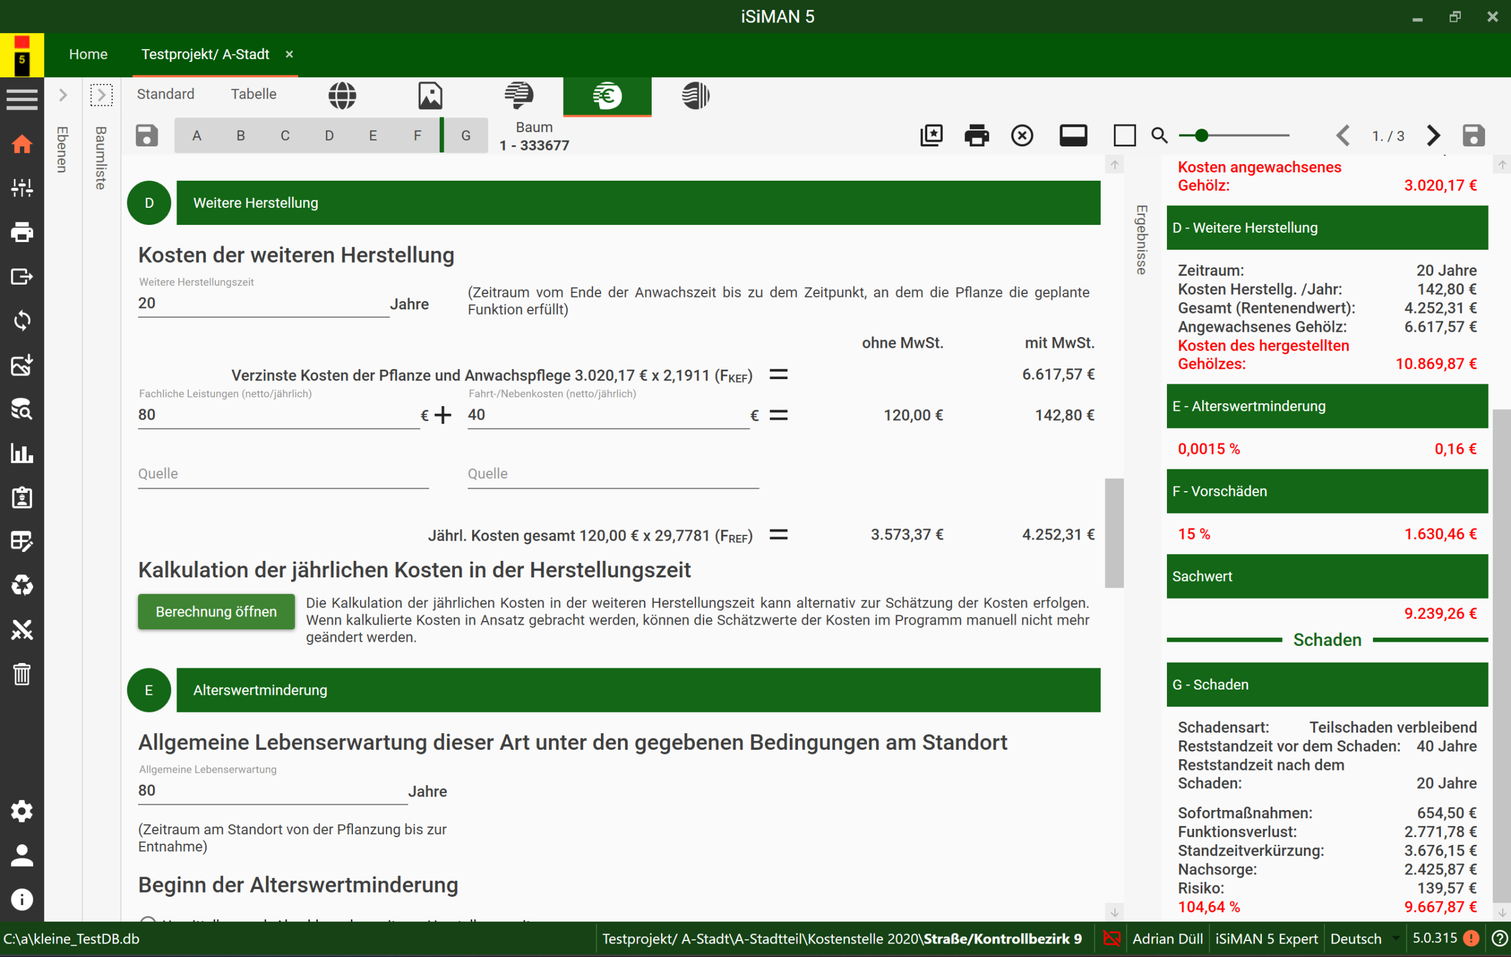Click the export arrow sidebar icon
This screenshot has width=1511, height=957.
[x=22, y=276]
